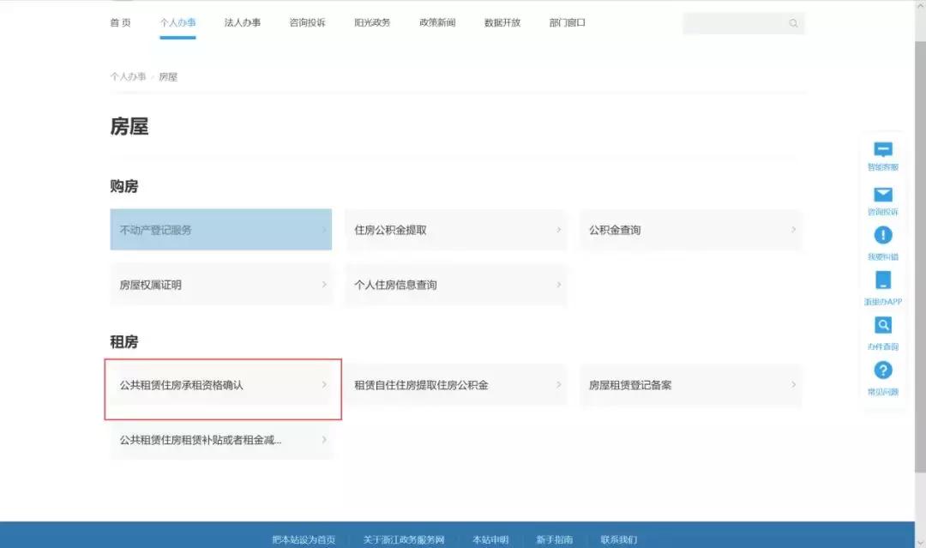Click 联系我们 at the page bottom
The height and width of the screenshot is (548, 926).
pos(619,539)
